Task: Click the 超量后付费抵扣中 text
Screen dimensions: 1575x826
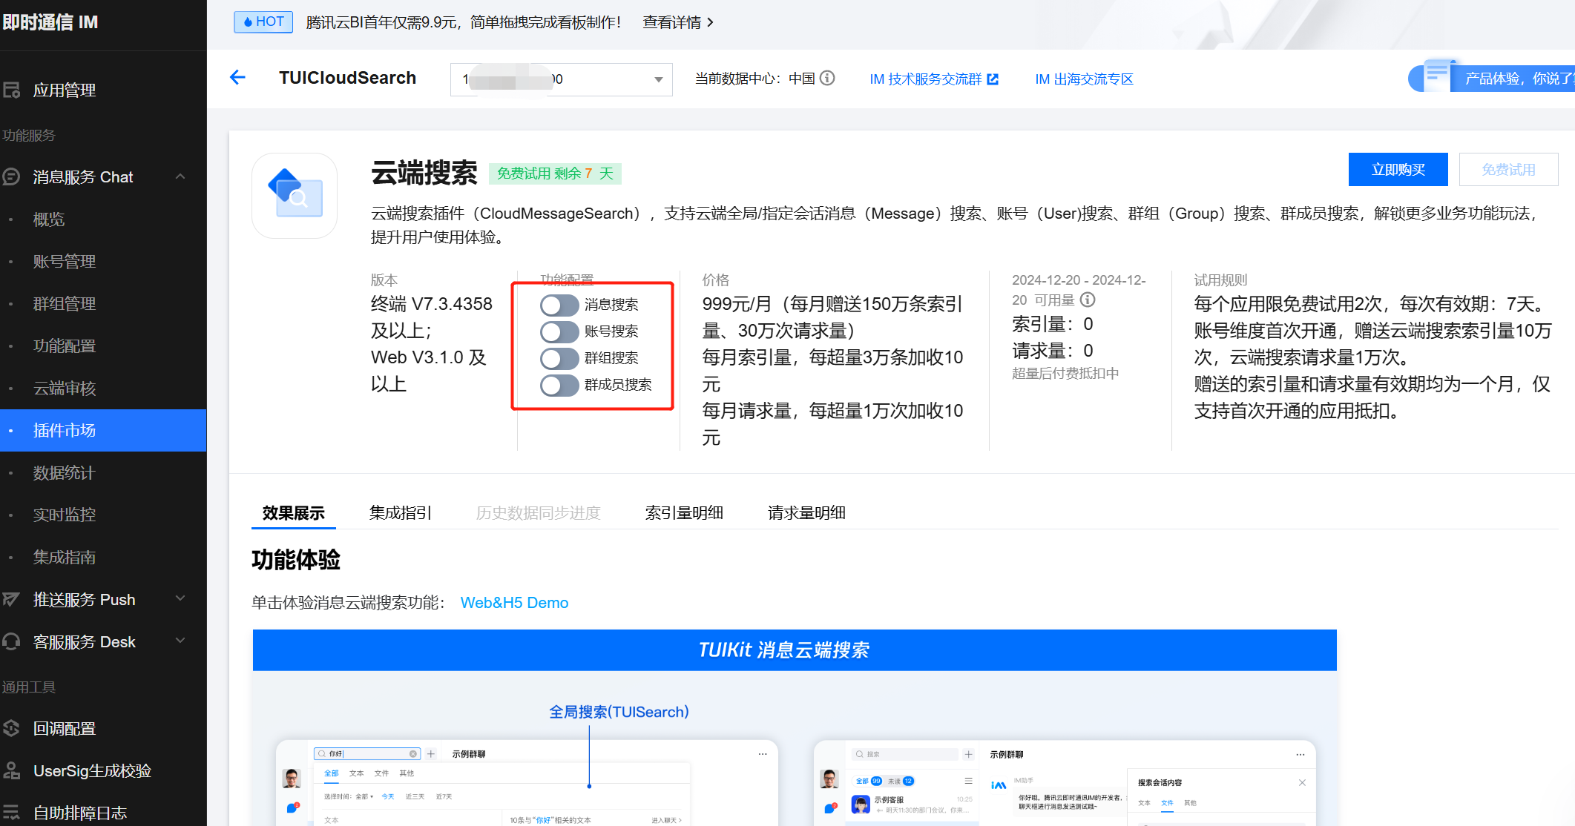Action: pos(1065,373)
